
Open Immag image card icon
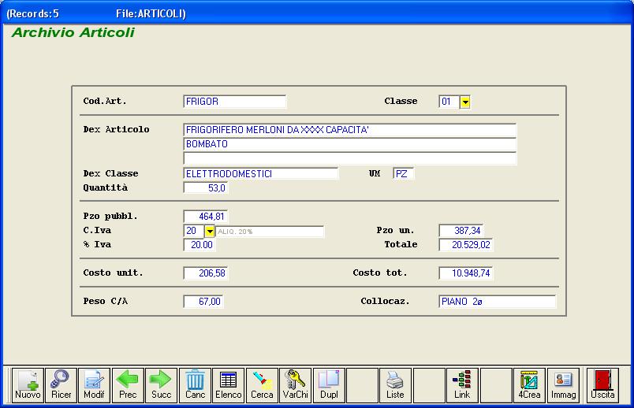tap(563, 385)
